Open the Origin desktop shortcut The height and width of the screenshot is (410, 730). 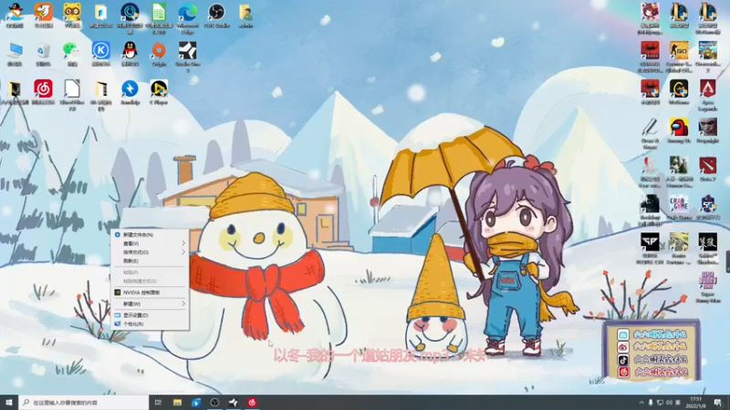(159, 54)
